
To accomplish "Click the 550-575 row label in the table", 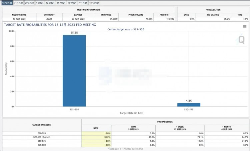I will point(42,141).
